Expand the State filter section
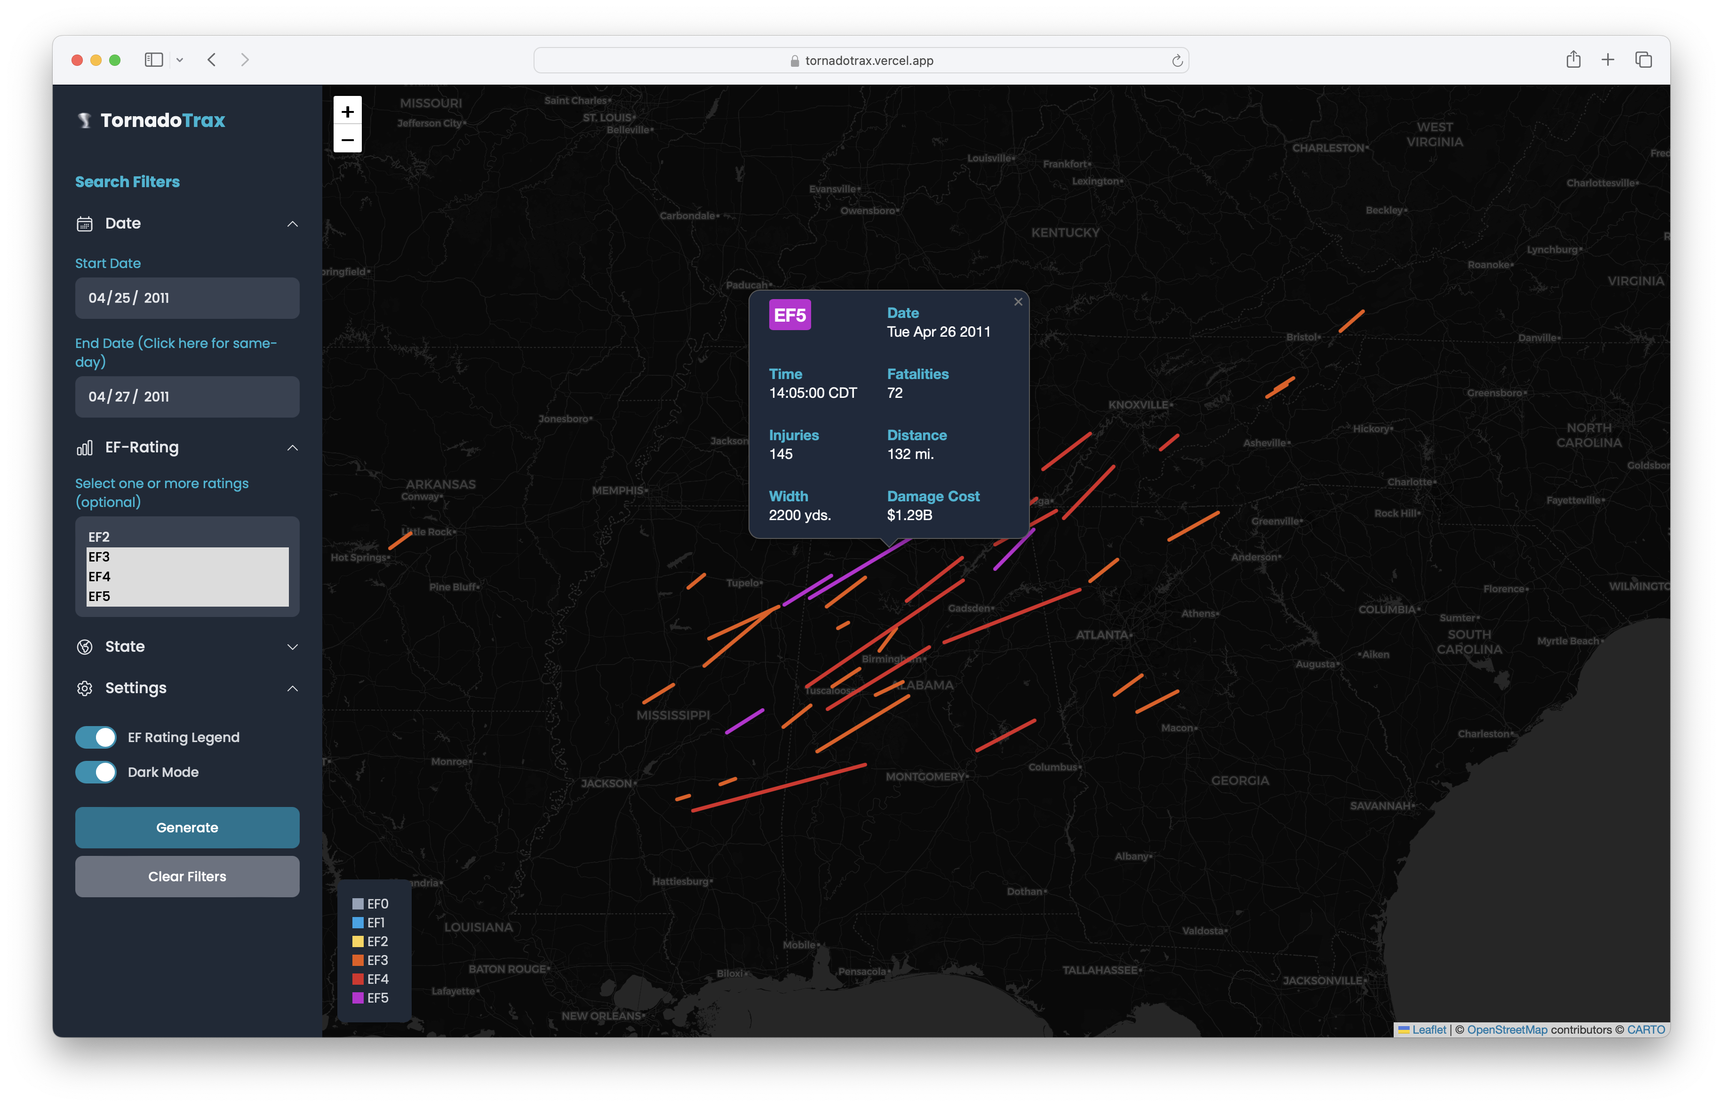The image size is (1723, 1107). coord(293,647)
